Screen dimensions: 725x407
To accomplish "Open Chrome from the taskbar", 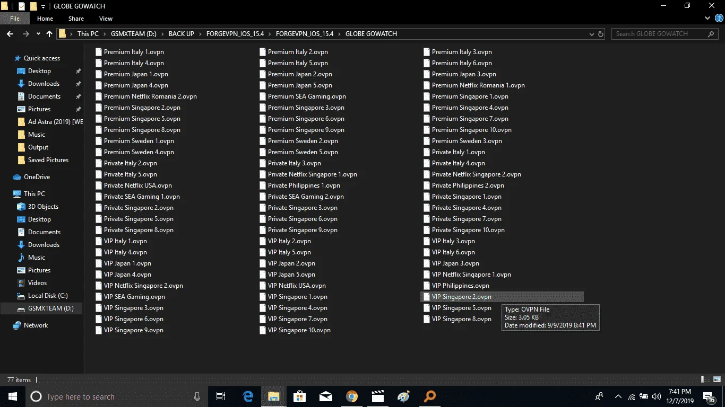I will pyautogui.click(x=351, y=396).
